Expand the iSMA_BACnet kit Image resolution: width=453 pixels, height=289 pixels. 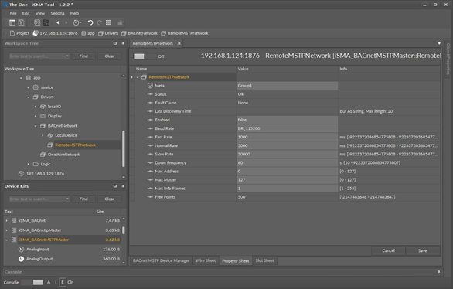[x=7, y=220]
